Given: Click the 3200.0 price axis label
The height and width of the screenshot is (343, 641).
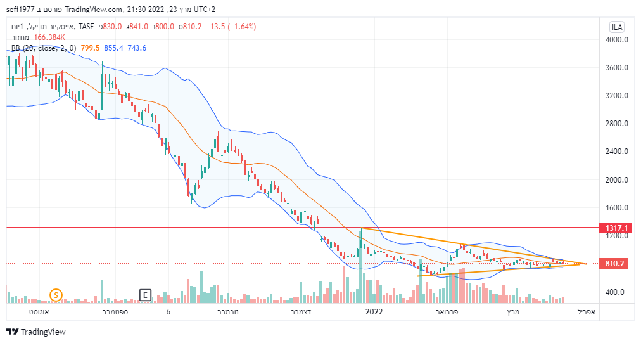Looking at the screenshot, I should 616,95.
